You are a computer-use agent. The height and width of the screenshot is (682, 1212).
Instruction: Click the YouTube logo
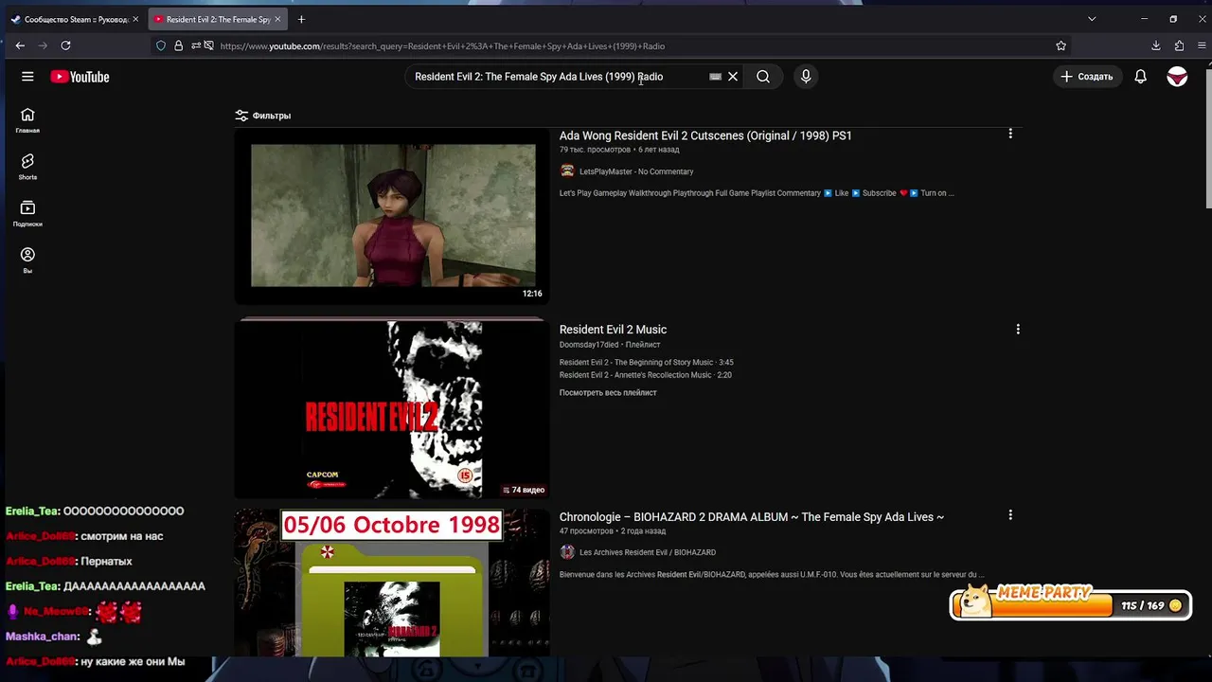[80, 77]
